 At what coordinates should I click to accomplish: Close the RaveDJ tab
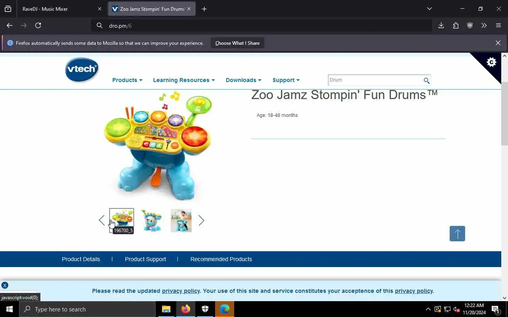[x=100, y=9]
